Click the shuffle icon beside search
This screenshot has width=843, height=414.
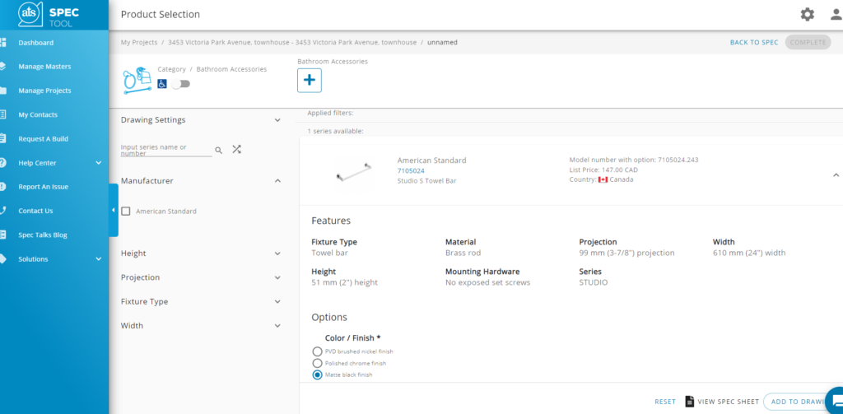click(x=236, y=150)
